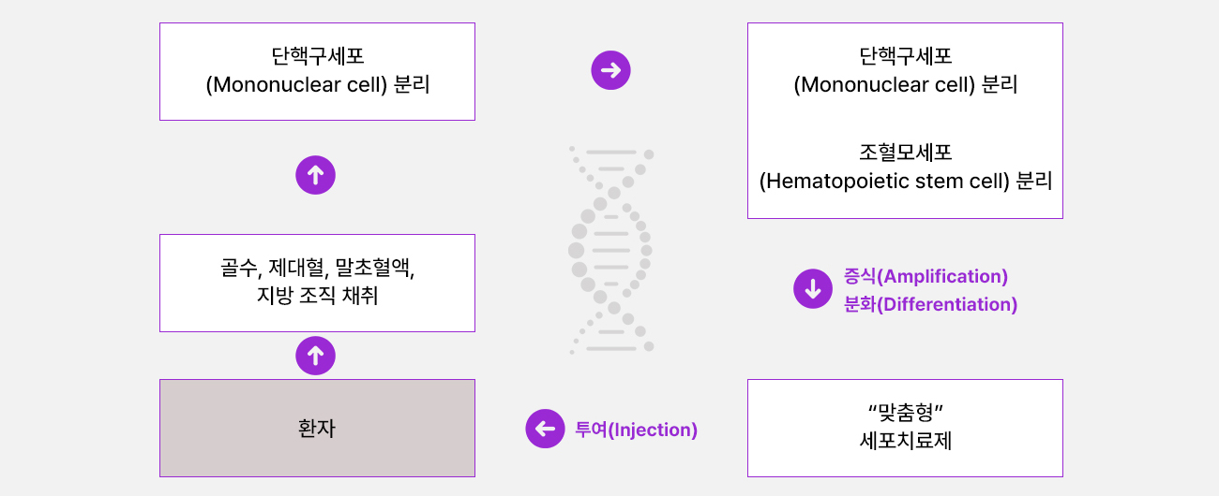Click the down arrow icon beside 증식(Amplification)
Screen dimensions: 1219x496
pos(813,288)
